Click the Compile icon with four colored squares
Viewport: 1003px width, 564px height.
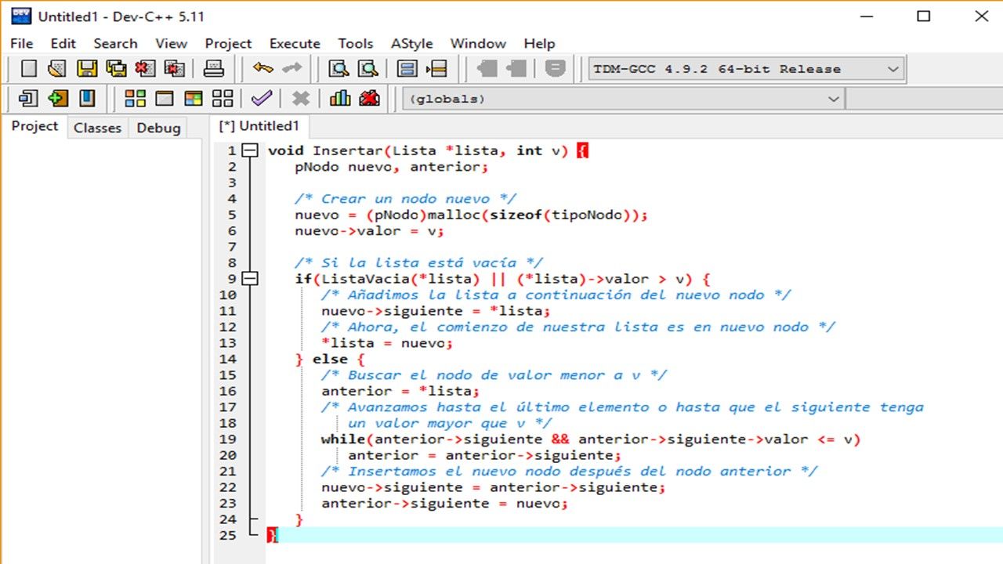click(x=135, y=99)
